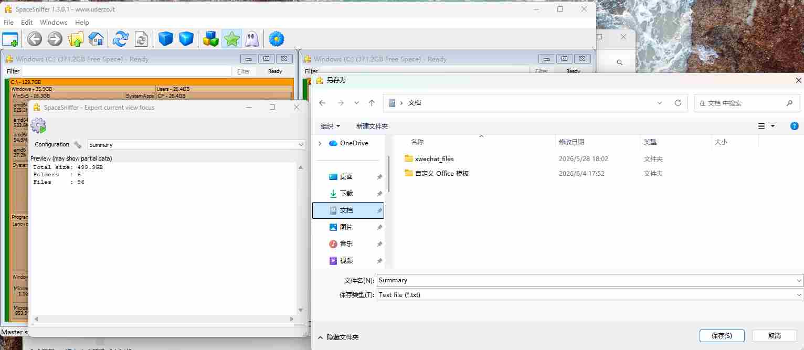Click the blue badge donate icon

(x=277, y=39)
